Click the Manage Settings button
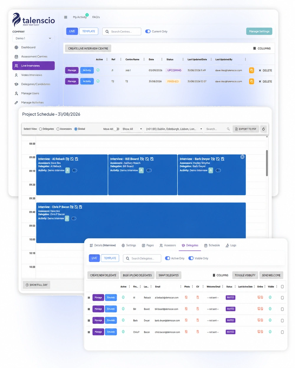Viewport: 295px width, 368px height. click(x=259, y=31)
